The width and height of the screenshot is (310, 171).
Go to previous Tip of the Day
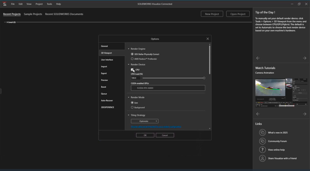(x=258, y=58)
